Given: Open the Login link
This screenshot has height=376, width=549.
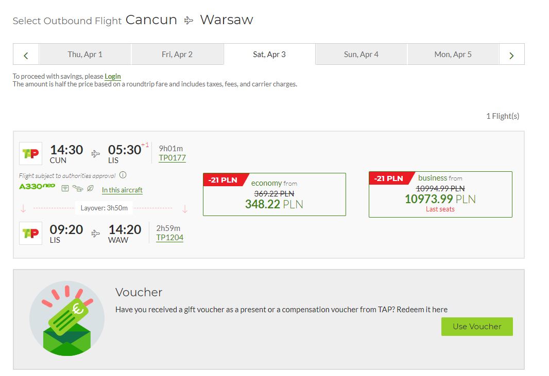Looking at the screenshot, I should (x=113, y=76).
